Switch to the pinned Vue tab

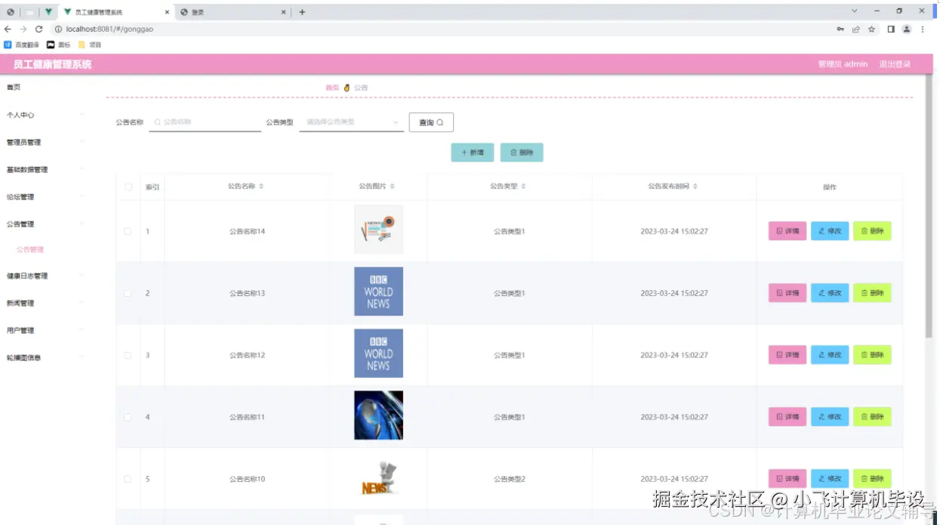[49, 12]
